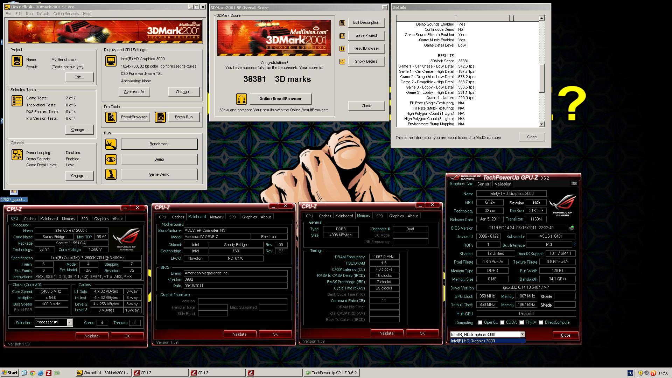
Task: Click the ResultBrowser magnifier icon in Pro Tools
Action: 111,117
